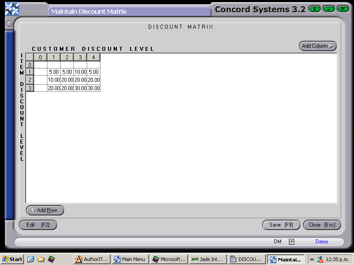Screen dimensions: 354x265
Task: Click the Demo link in the status bar
Action: (322, 242)
